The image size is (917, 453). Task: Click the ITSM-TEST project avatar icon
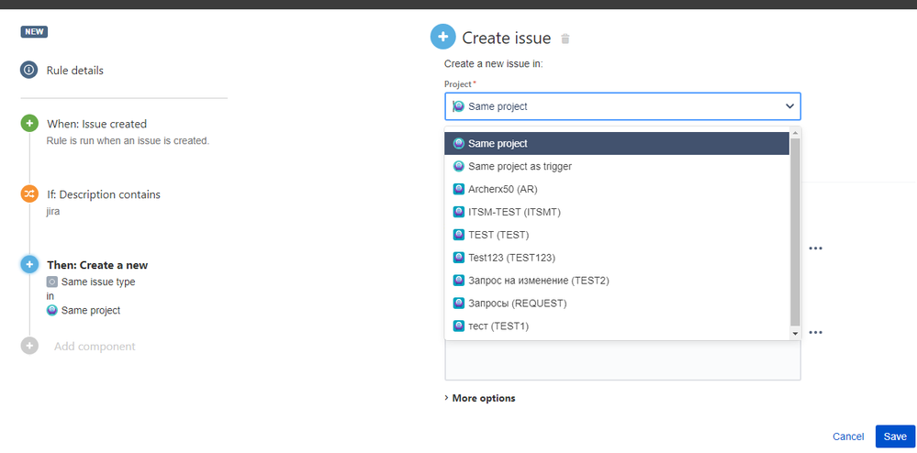tap(459, 212)
